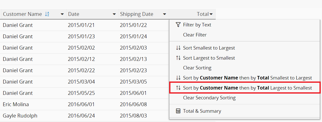Click the 2015/05/25 date cell
Screen dimensions: 322x122
[81, 93]
